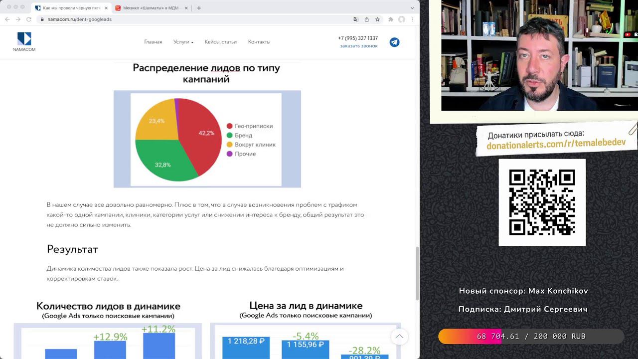
Task: Switch to the Мюзикл «Шахматы» tab
Action: point(150,8)
